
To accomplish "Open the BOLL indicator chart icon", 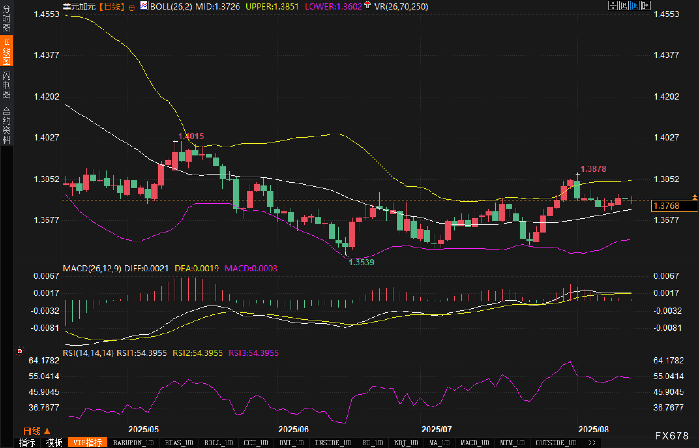I will [144, 6].
